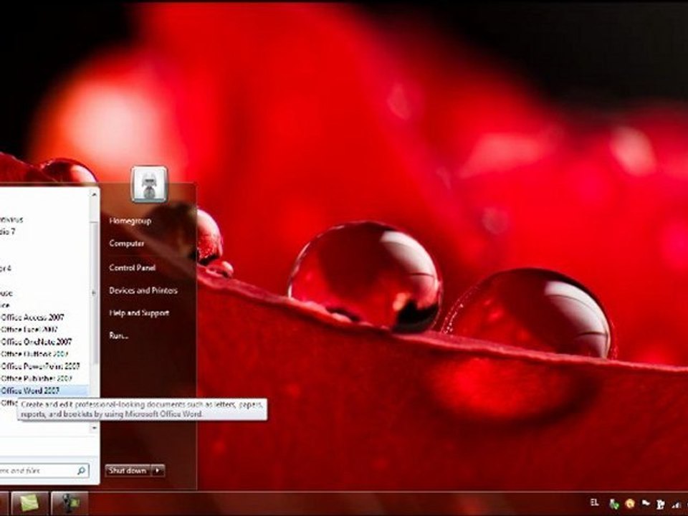Launch Office Excel 2007
This screenshot has width=688, height=516.
pyautogui.click(x=29, y=330)
